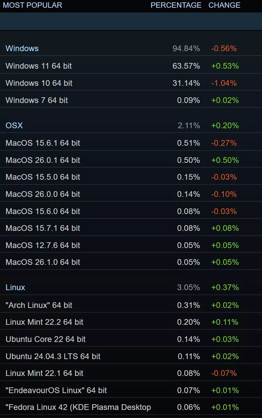Click the +0.37% Linux change value
262x418 pixels.
coord(225,287)
